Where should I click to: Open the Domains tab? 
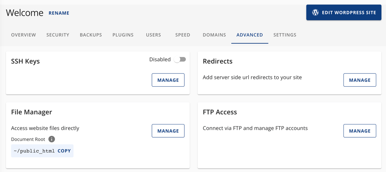tap(214, 35)
